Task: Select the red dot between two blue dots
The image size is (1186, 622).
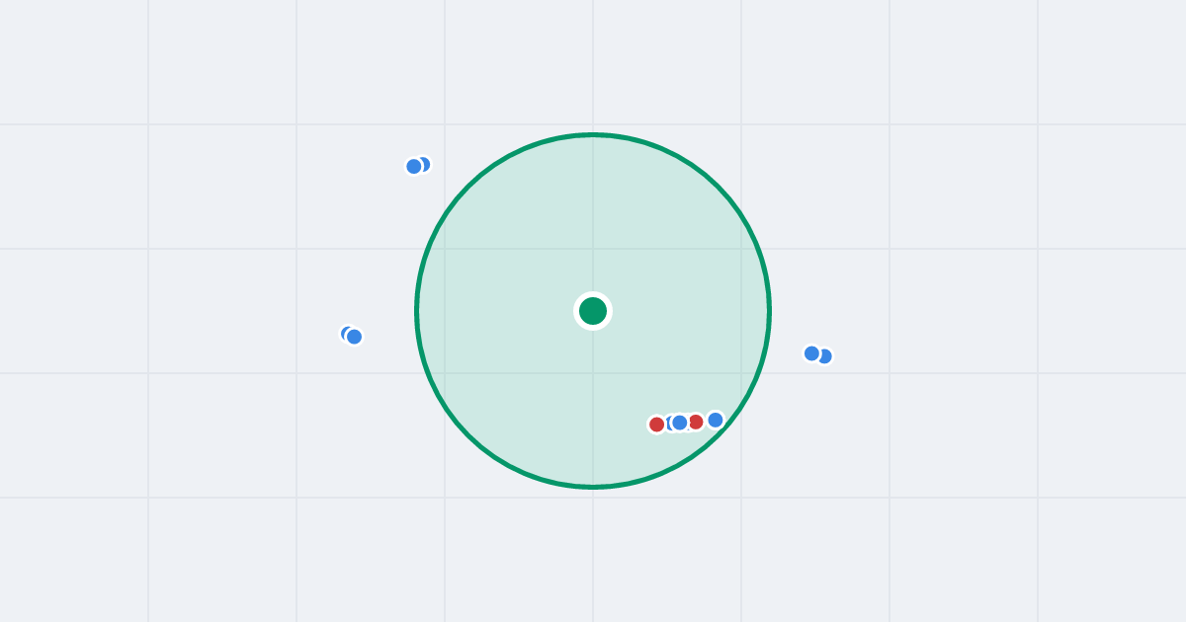Action: [696, 422]
